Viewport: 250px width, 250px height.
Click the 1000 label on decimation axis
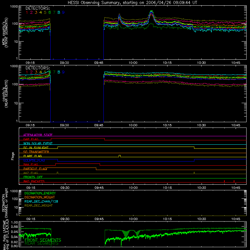[x=14, y=191]
